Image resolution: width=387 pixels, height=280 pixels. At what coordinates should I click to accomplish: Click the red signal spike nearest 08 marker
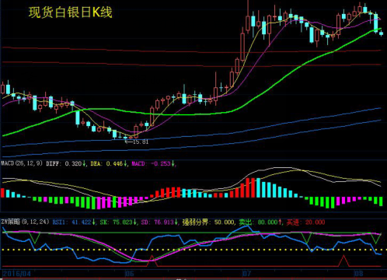coord(343,261)
